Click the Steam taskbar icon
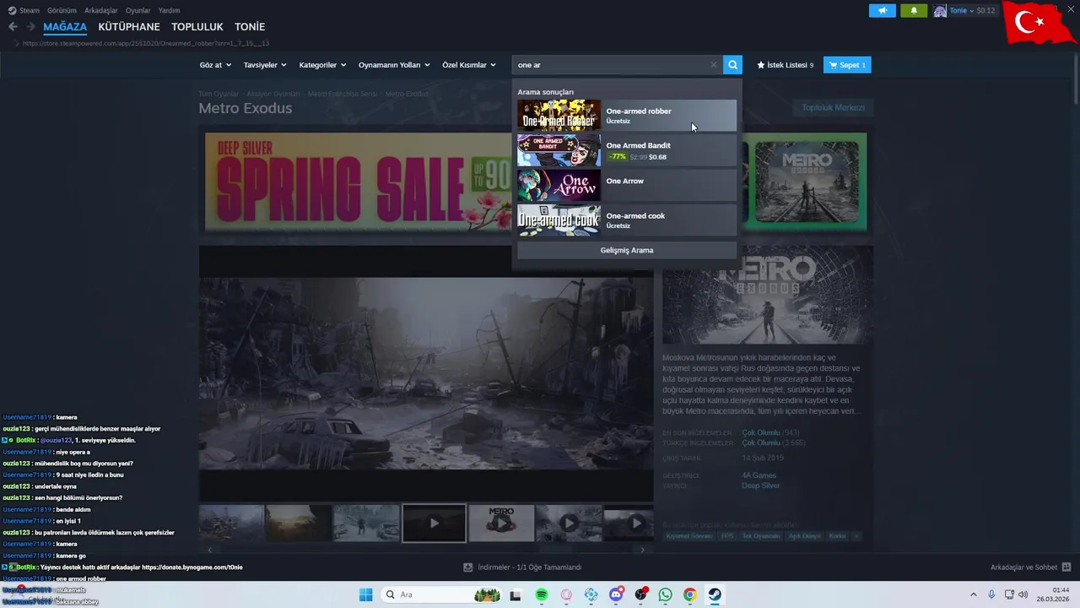 point(715,594)
